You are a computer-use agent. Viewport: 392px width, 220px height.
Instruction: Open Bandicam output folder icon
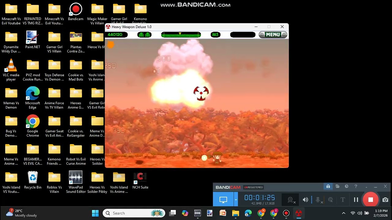coord(337,186)
